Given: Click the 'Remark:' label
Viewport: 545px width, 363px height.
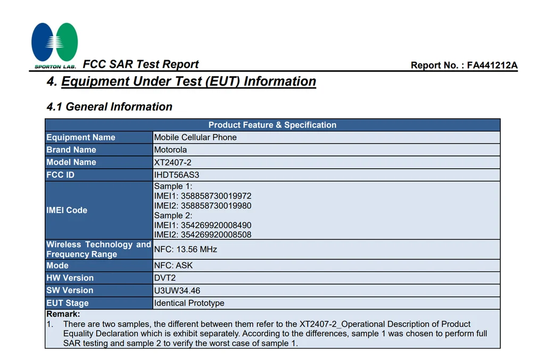Looking at the screenshot, I should (63, 314).
